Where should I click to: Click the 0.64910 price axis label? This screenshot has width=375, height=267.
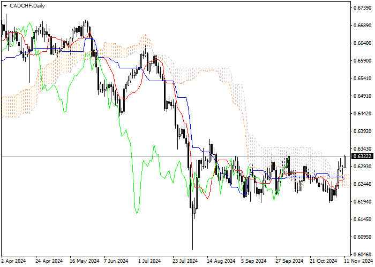click(x=362, y=96)
